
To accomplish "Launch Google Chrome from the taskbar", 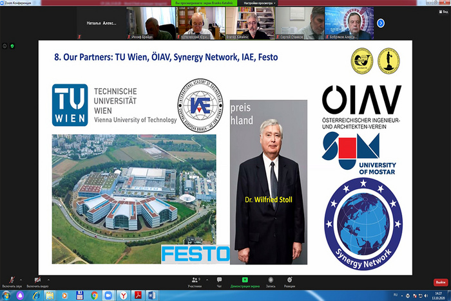I will pyautogui.click(x=94, y=296).
